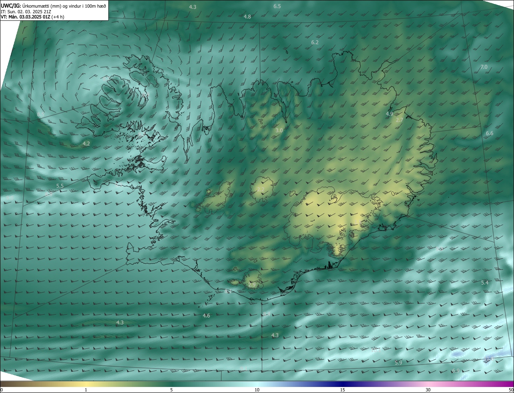Pick the dark green color above the 5 tick
The image size is (514, 393).
[171, 384]
